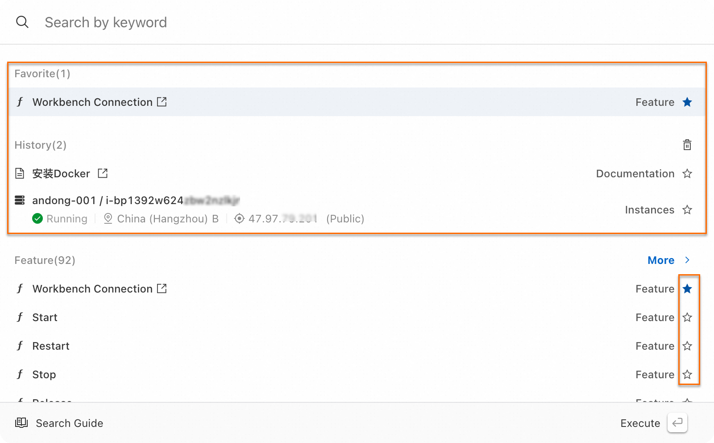This screenshot has width=714, height=443.
Task: Expand features using the chevron beside More
Action: [687, 260]
